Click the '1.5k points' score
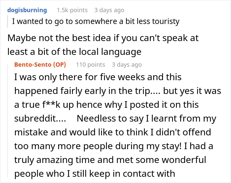Image resolution: width=231 pixels, height=183 pixels. (72, 10)
